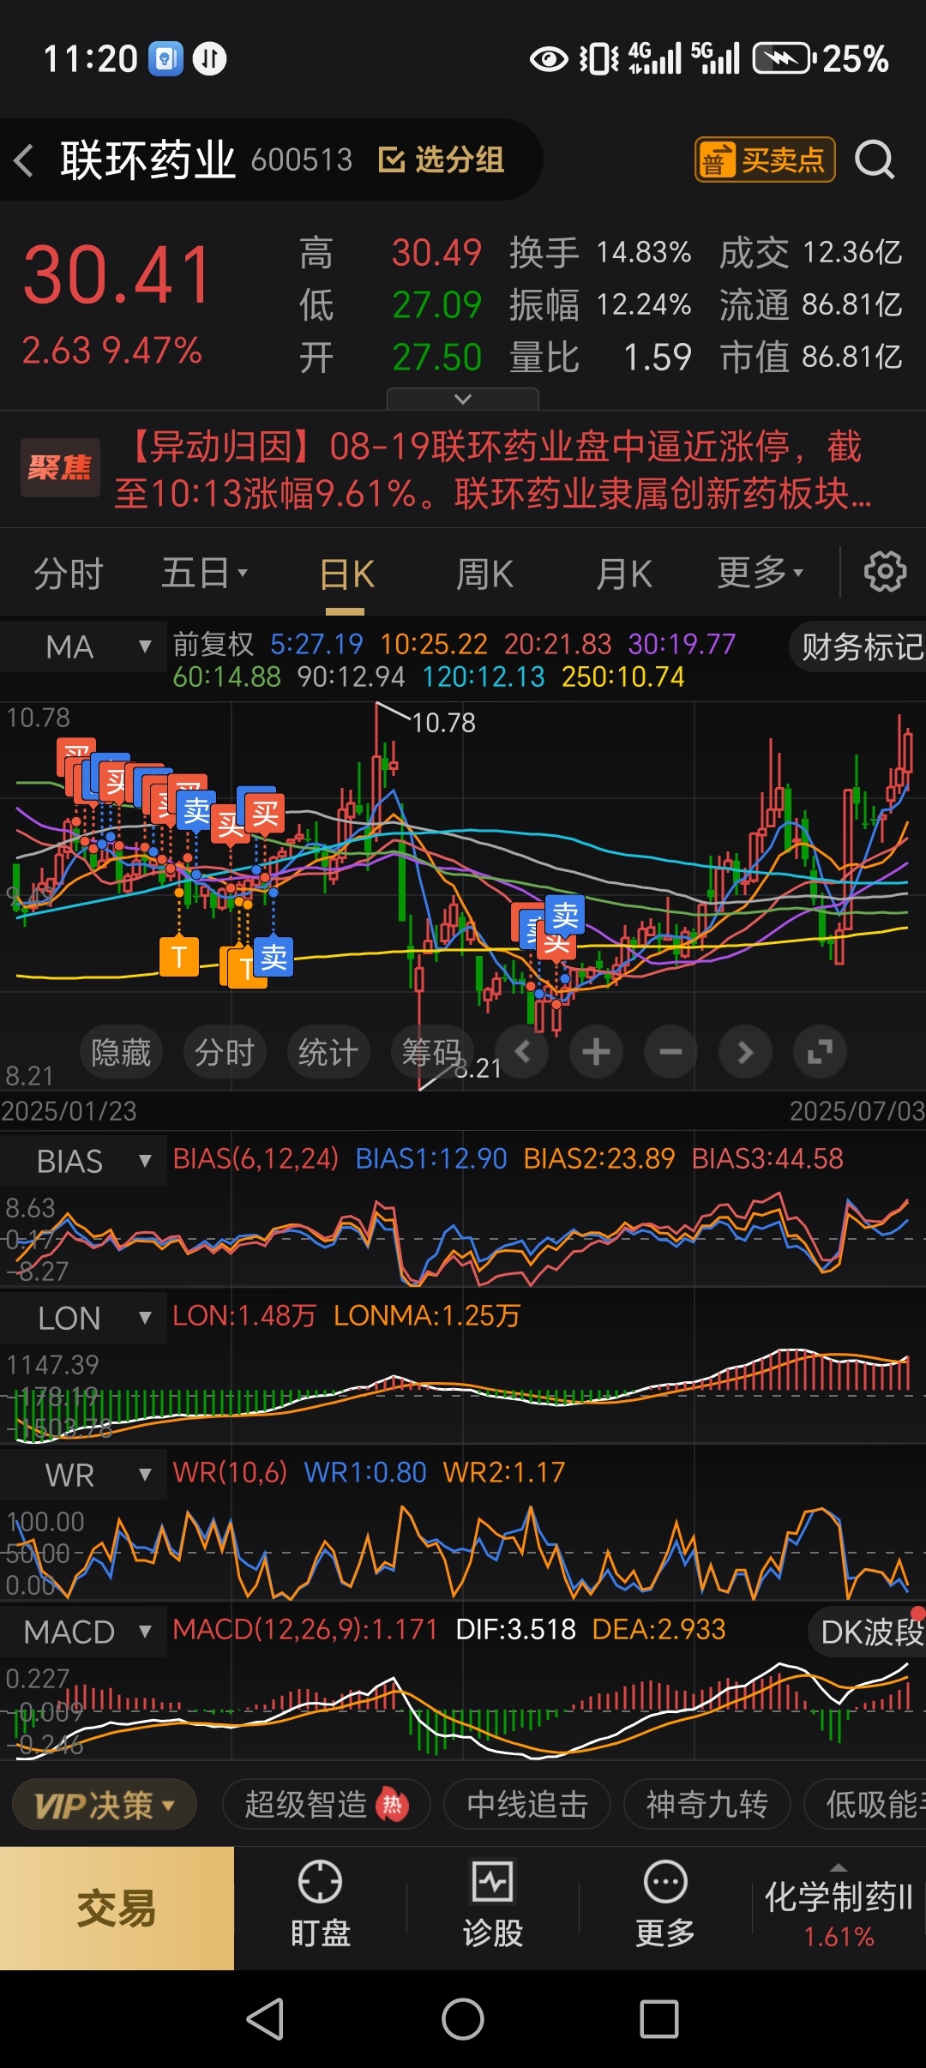Tap the 隐藏 hide button on chart
The image size is (926, 2068).
click(x=121, y=1052)
